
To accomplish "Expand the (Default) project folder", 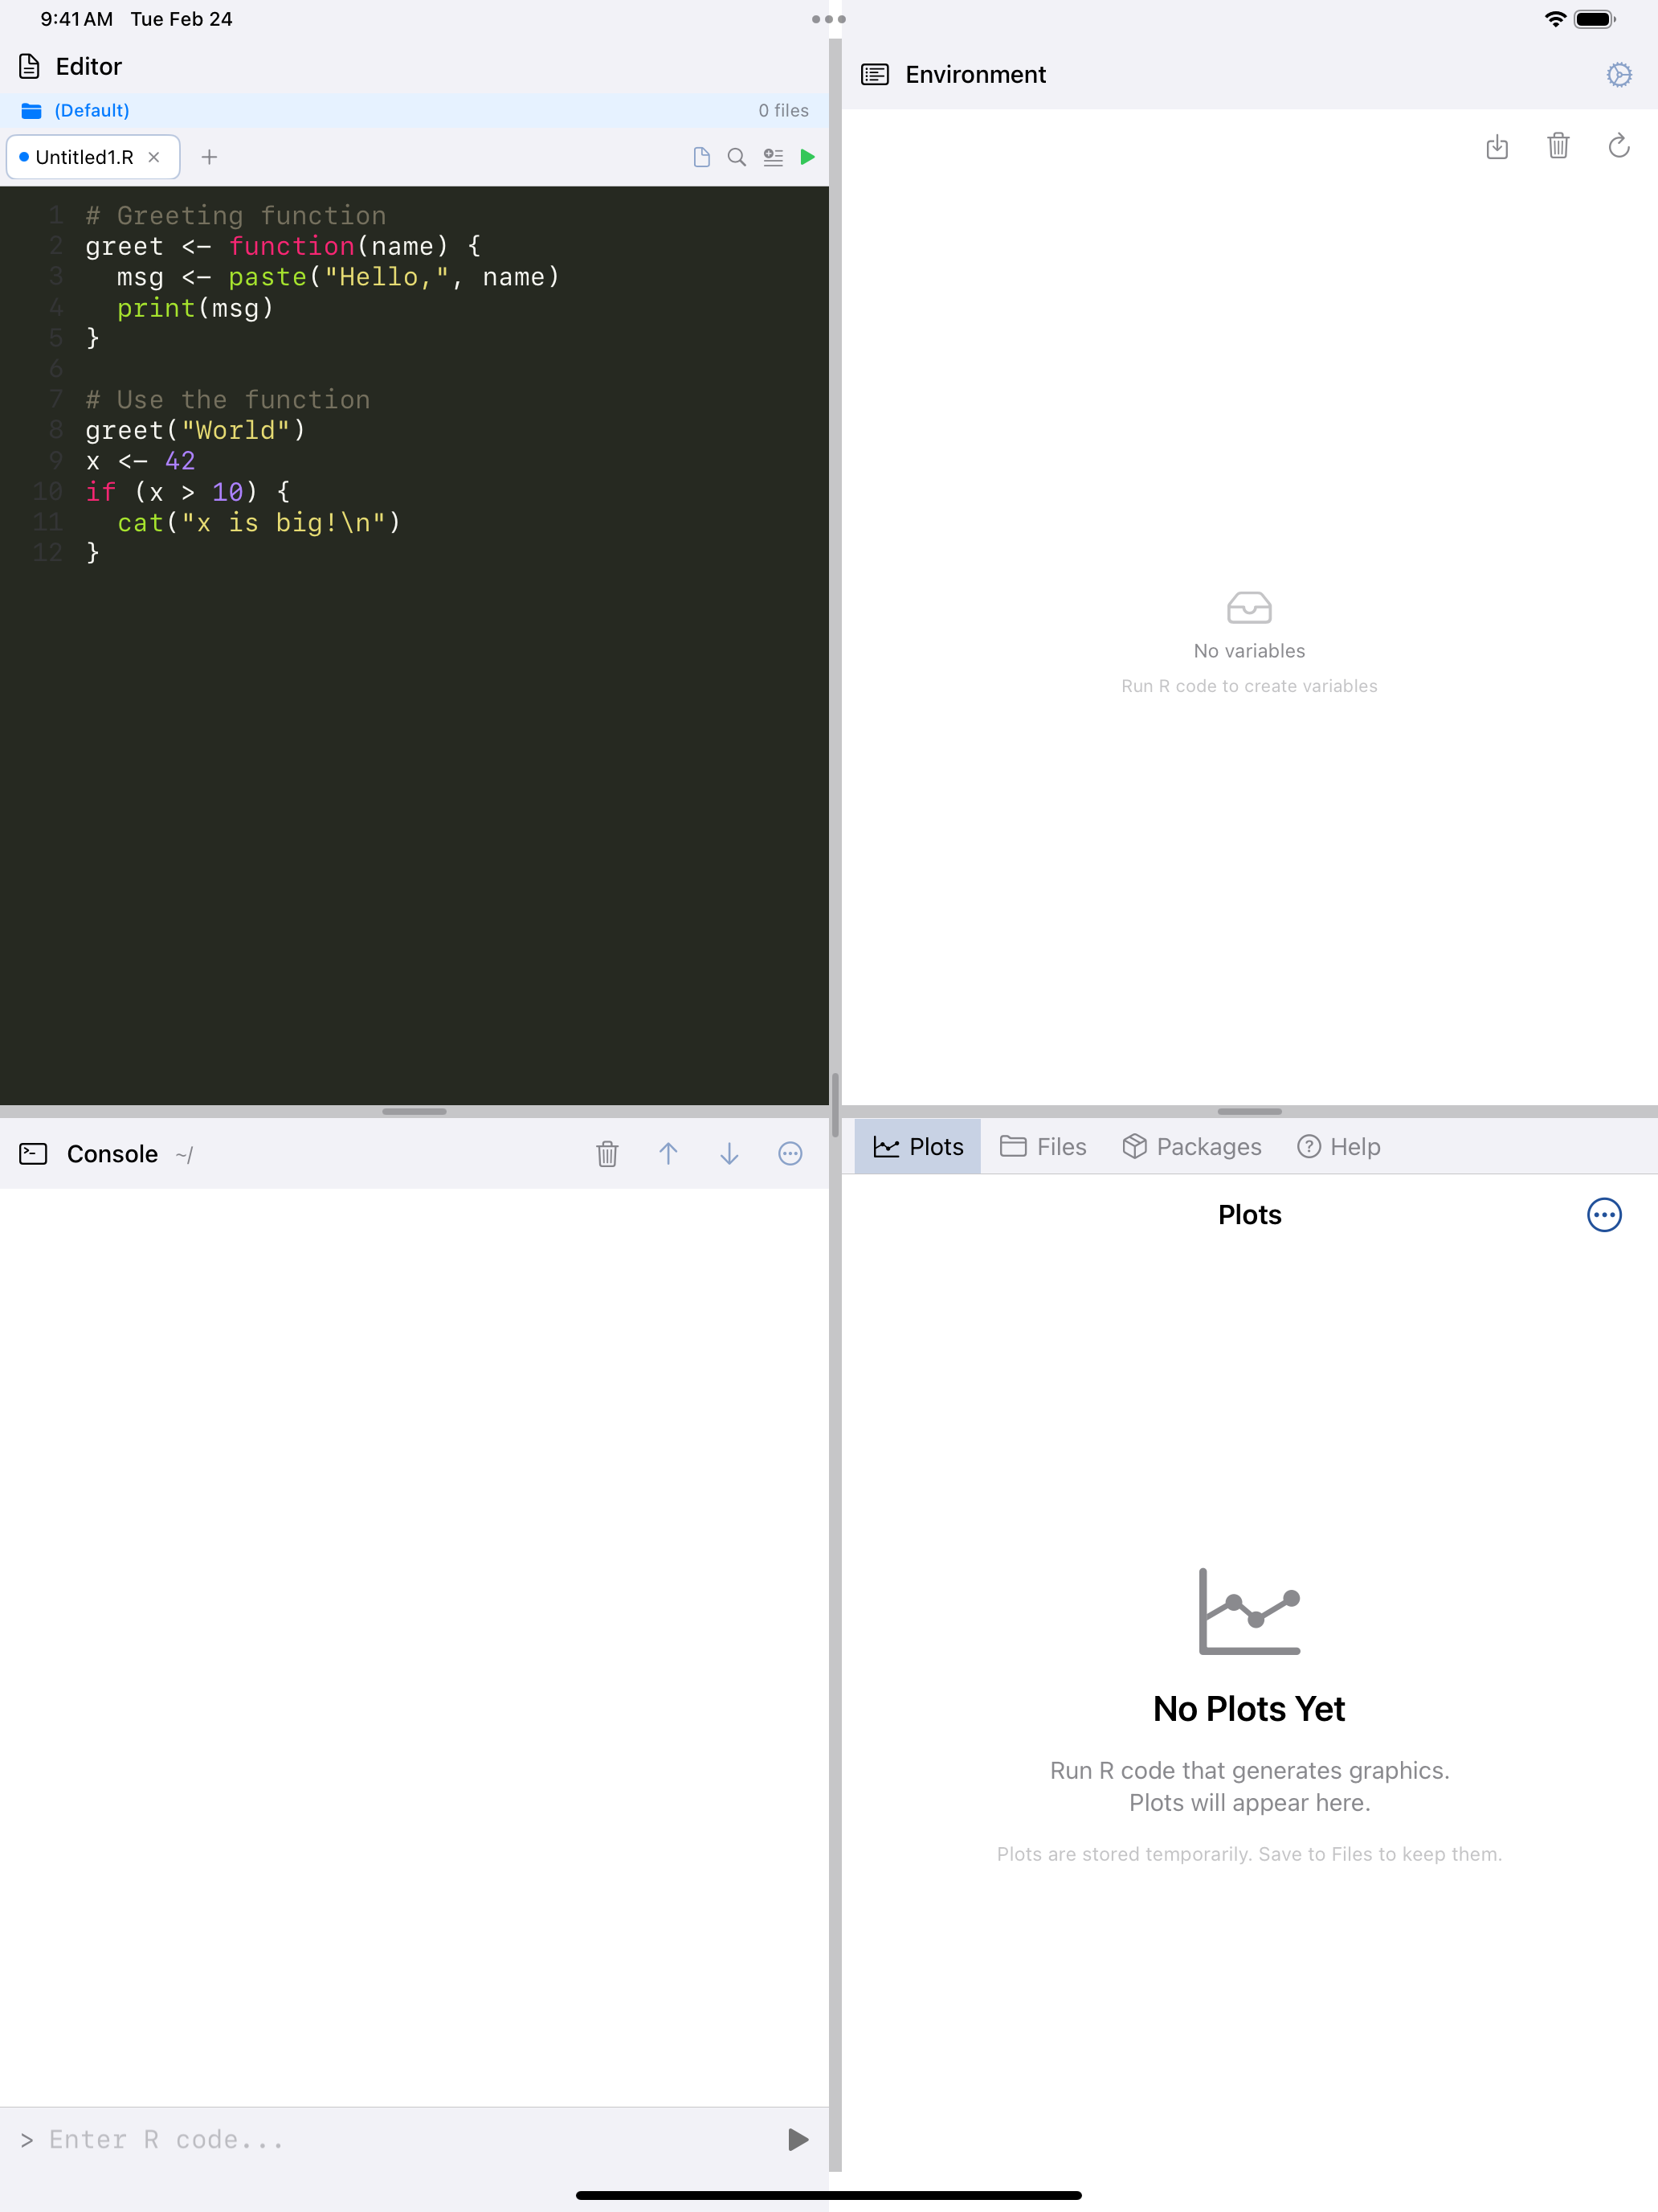I will click(x=91, y=110).
